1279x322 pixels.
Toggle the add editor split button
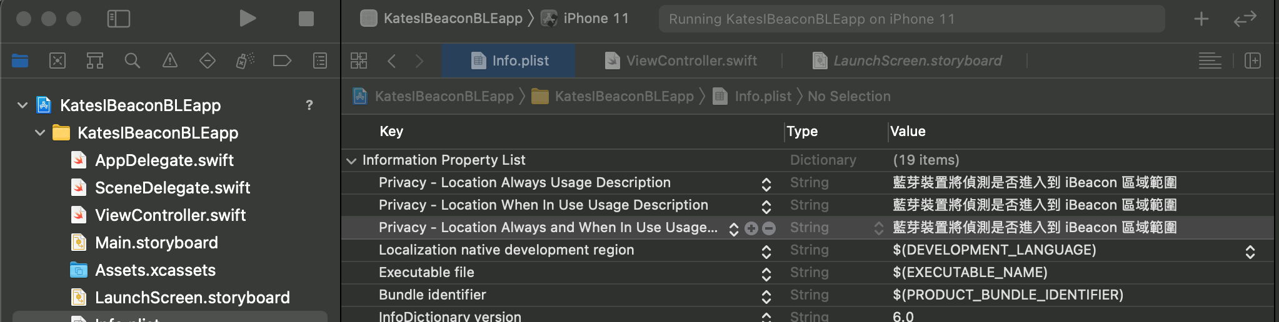tap(1253, 61)
